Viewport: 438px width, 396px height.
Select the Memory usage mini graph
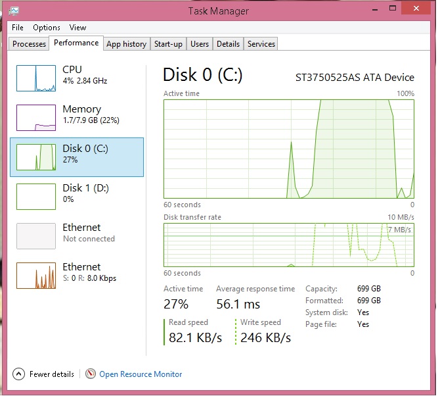36,118
